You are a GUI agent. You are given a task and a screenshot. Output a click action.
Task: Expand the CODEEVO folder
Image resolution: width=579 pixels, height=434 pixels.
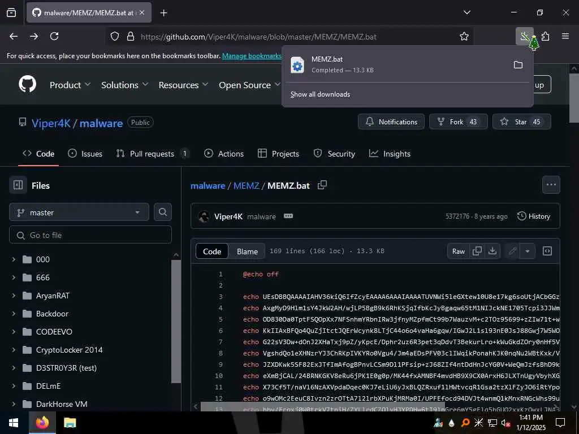(x=14, y=332)
